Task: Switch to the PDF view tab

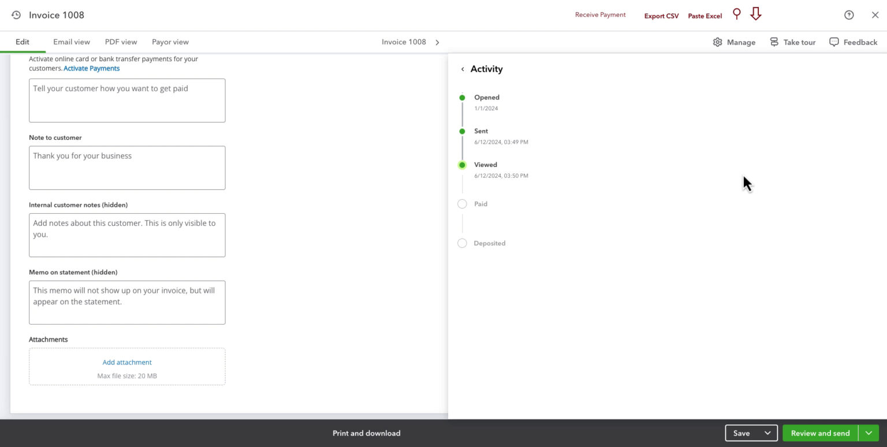Action: click(121, 42)
